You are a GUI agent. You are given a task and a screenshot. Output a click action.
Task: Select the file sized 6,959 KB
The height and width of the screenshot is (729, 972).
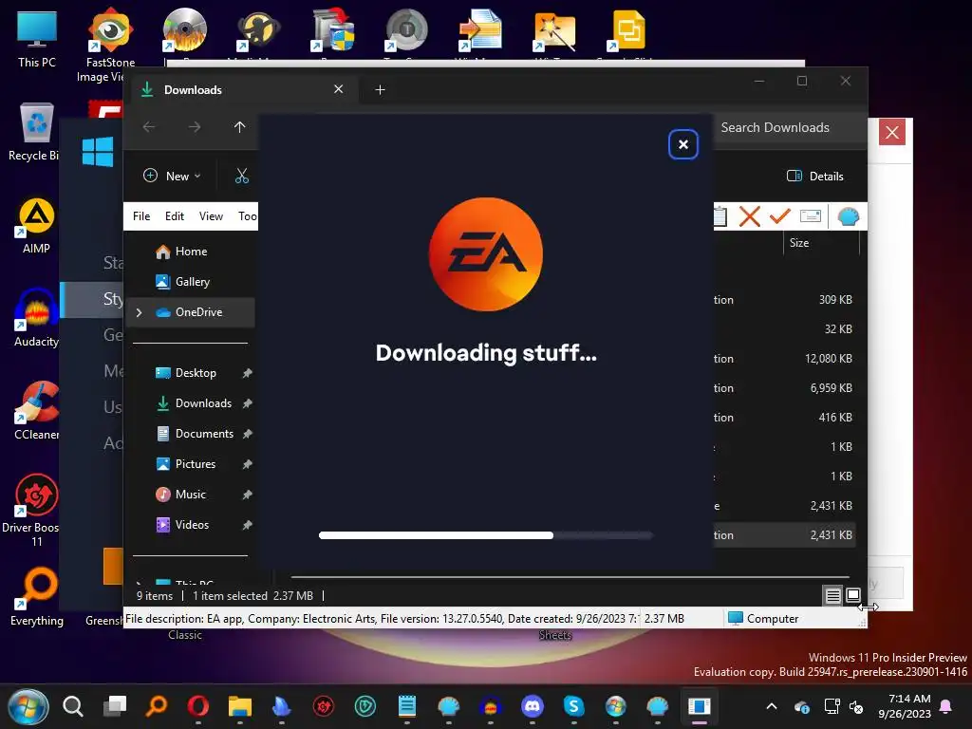(x=784, y=388)
